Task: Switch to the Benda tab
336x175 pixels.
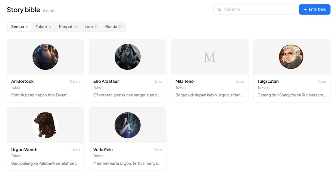Action: point(113,27)
